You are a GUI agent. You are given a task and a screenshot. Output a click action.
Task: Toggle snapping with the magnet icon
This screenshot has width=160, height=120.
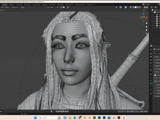62,7
